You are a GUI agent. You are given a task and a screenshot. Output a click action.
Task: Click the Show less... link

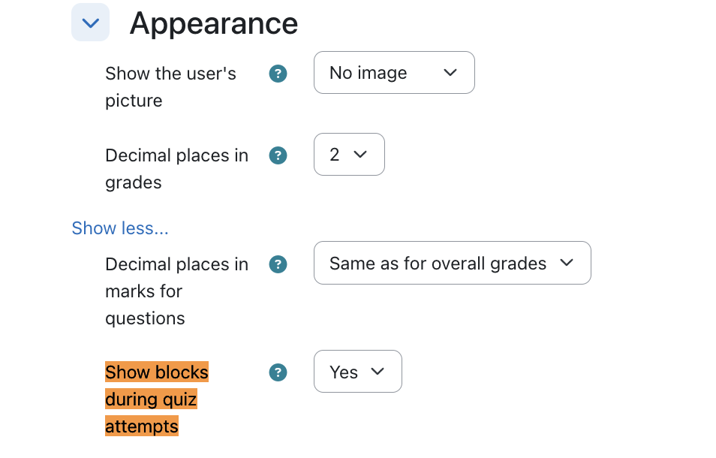click(x=120, y=227)
